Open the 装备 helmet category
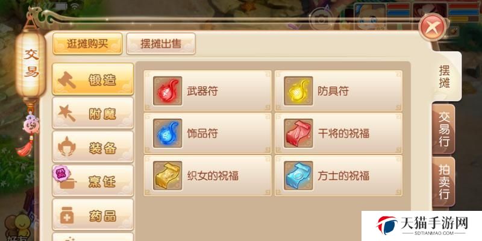The width and height of the screenshot is (482, 241). 93,147
